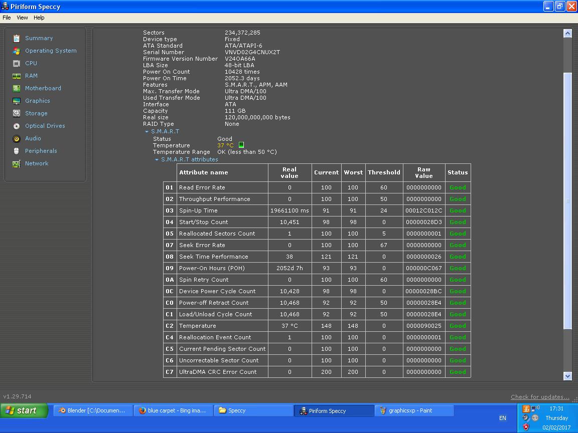
Task: Click the Current Pending Sector Count row
Action: coord(317,349)
